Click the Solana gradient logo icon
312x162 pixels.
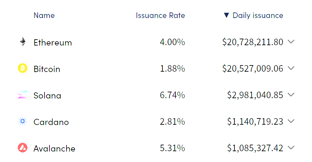[x=22, y=95]
